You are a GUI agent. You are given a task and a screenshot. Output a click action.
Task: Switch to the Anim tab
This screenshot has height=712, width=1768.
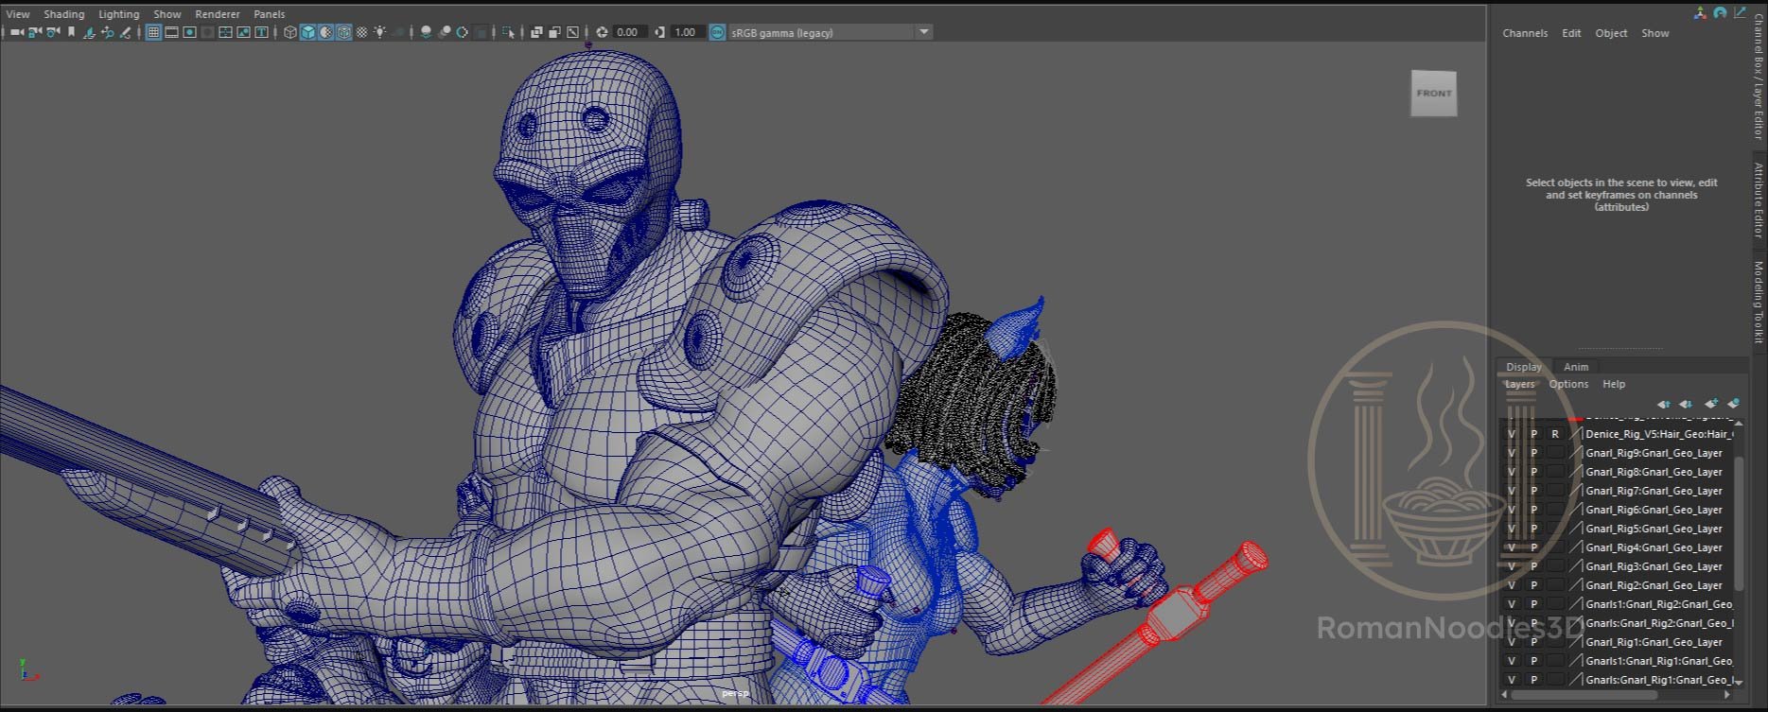(1575, 367)
